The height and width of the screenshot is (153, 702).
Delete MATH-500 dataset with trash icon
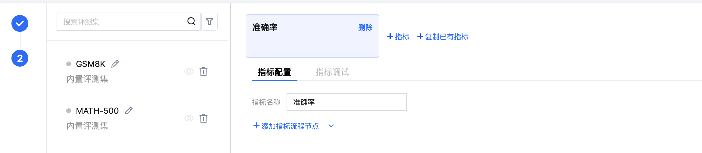click(203, 118)
